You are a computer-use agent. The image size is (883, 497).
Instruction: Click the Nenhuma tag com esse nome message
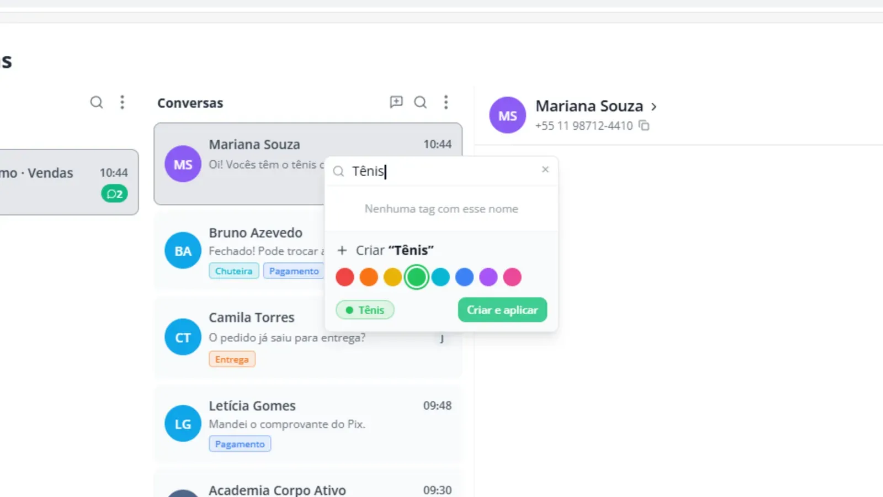pos(441,209)
